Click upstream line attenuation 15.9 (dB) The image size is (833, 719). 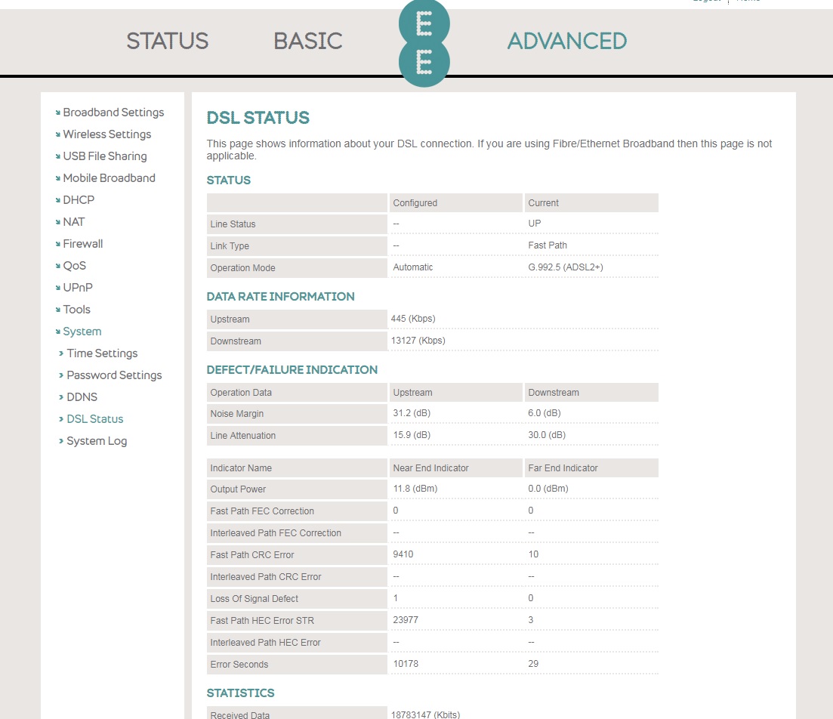[412, 435]
